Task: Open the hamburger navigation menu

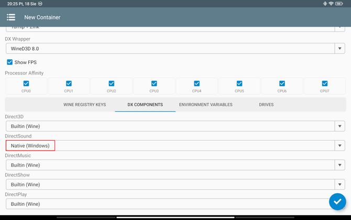Action: [11, 17]
